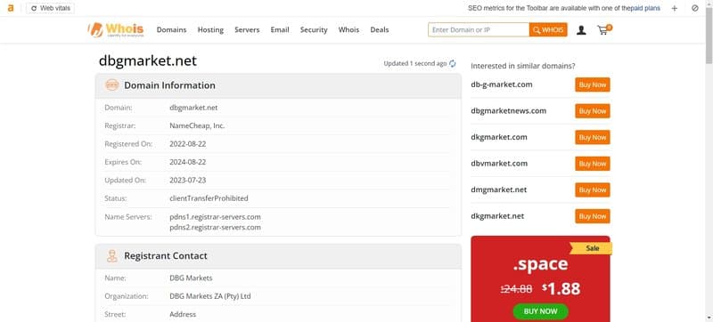This screenshot has width=713, height=322.
Task: Click the disable circle icon in toolbar
Action: [695, 8]
